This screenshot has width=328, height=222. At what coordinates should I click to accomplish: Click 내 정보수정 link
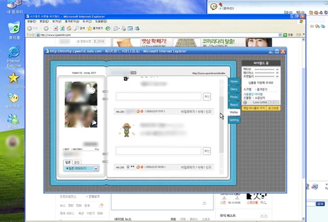[x=84, y=41]
